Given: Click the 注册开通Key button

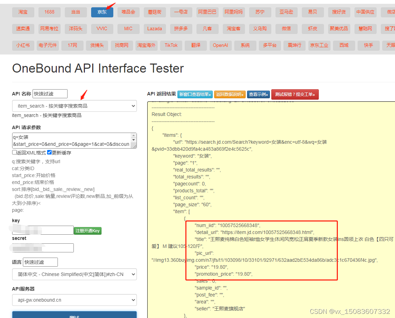Looking at the screenshot, I should [x=87, y=231].
